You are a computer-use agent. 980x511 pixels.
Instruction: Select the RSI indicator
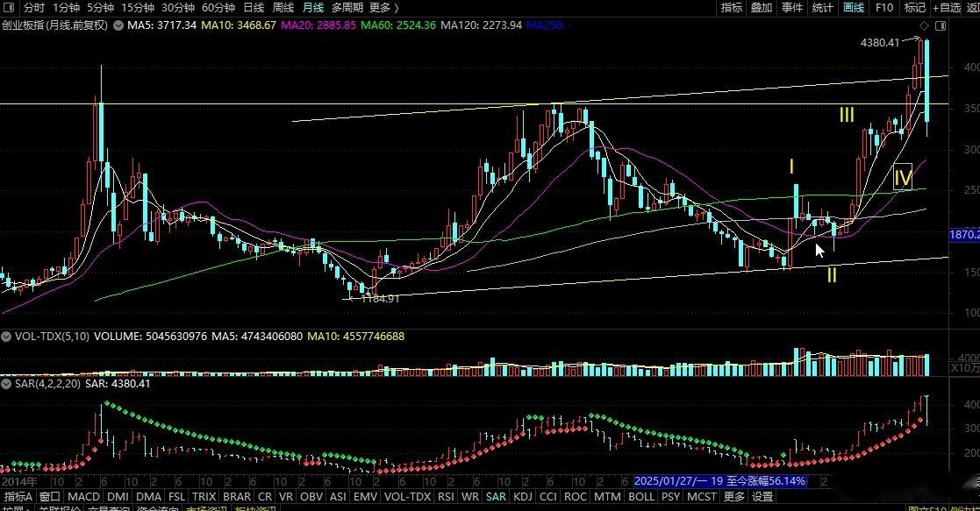click(446, 497)
